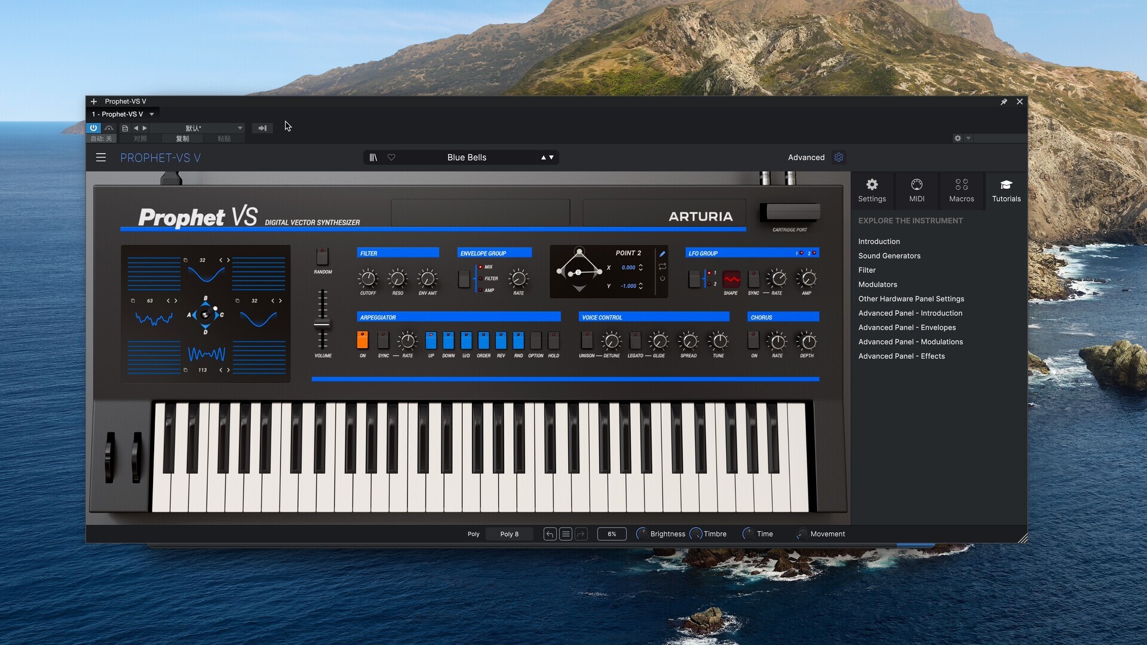Select next waveform for oscillator B
The width and height of the screenshot is (1147, 645).
[x=228, y=260]
